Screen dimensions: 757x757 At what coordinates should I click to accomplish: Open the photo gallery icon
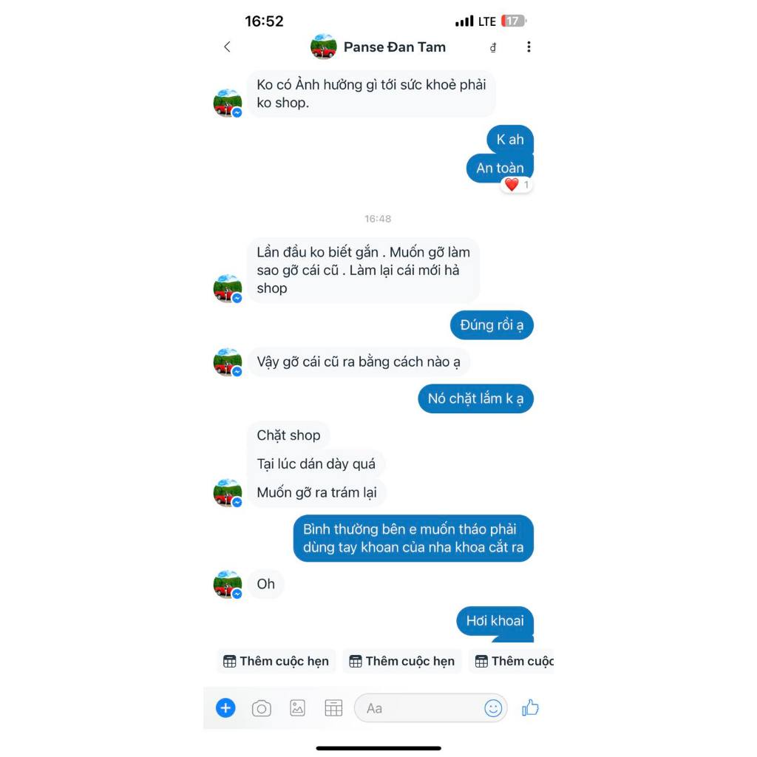coord(297,708)
